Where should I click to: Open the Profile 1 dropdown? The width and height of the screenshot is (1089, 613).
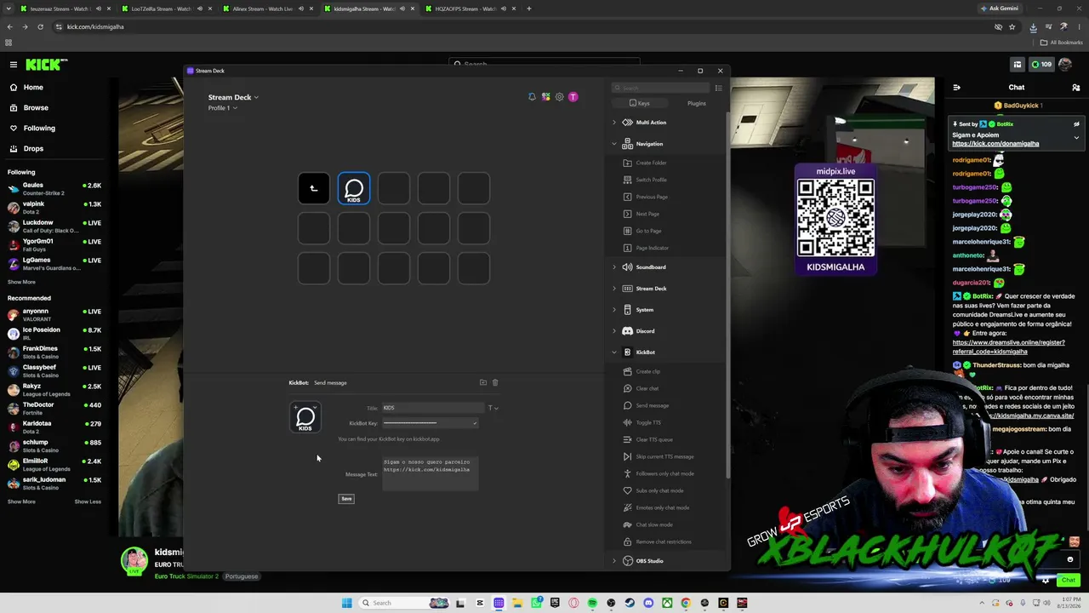coord(223,108)
